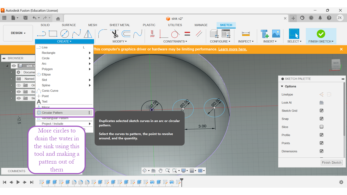This screenshot has height=195, width=347.
Task: Go to the Home tab icon
Action: pos(58,19)
